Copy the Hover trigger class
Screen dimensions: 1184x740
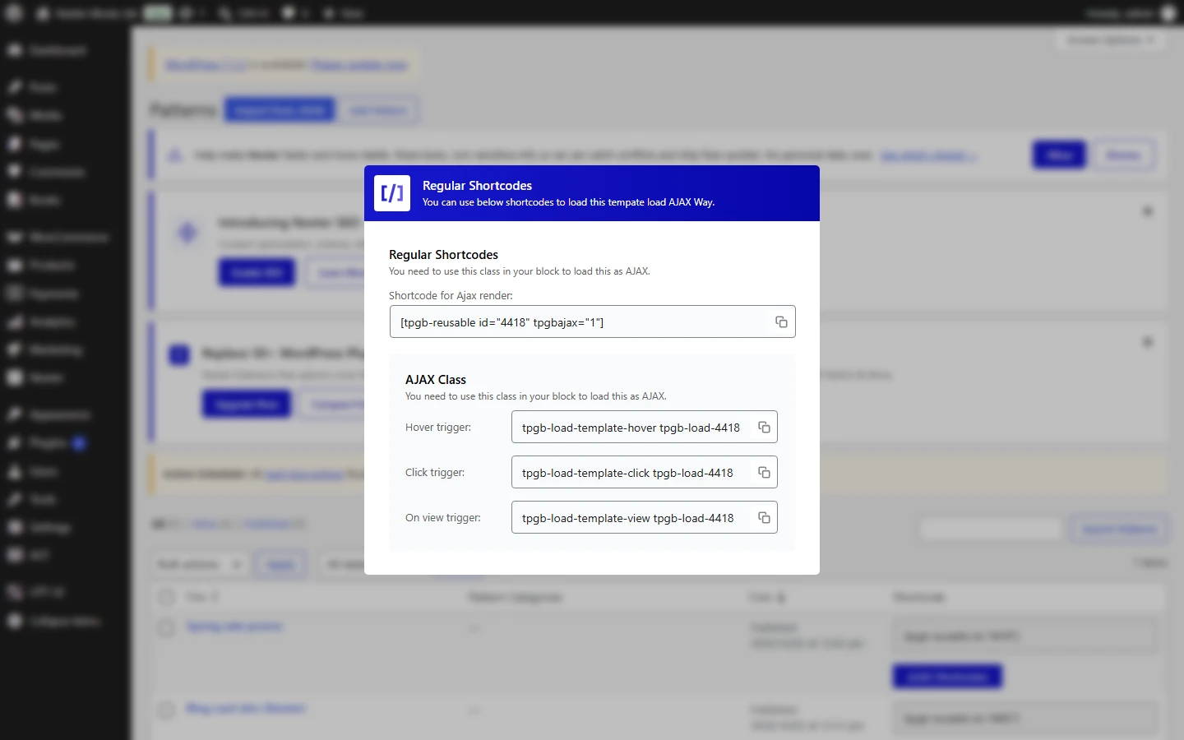764,428
